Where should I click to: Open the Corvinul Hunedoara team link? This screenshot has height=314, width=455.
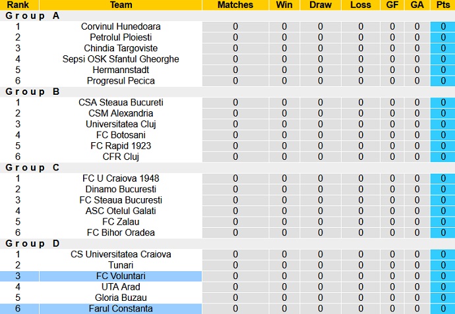(121, 26)
